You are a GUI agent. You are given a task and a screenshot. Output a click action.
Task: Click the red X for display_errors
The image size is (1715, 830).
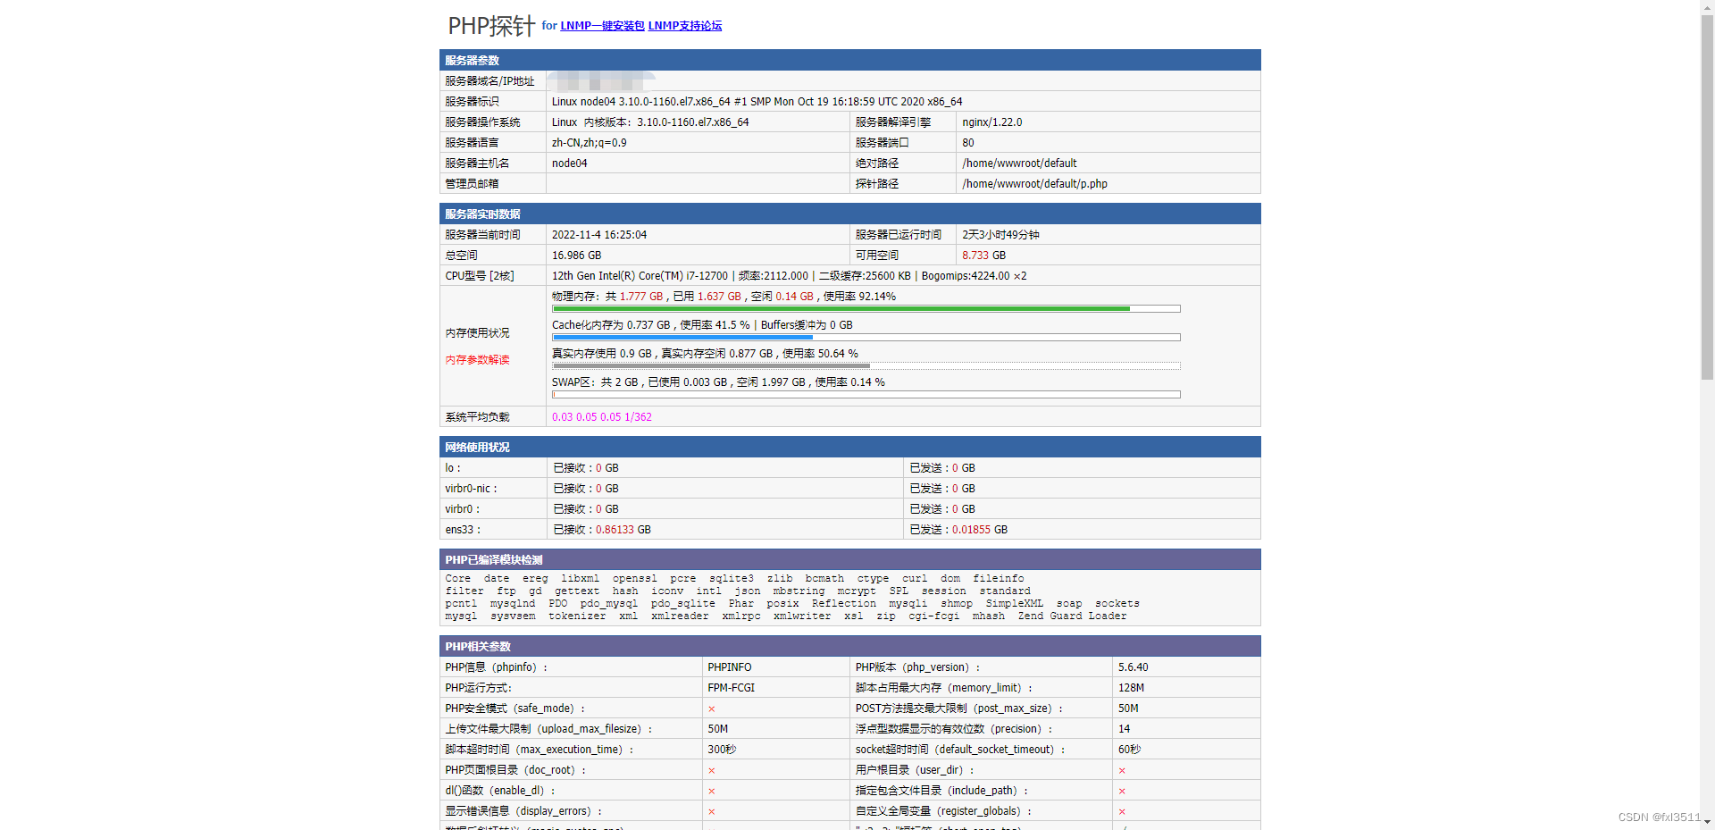point(712,812)
